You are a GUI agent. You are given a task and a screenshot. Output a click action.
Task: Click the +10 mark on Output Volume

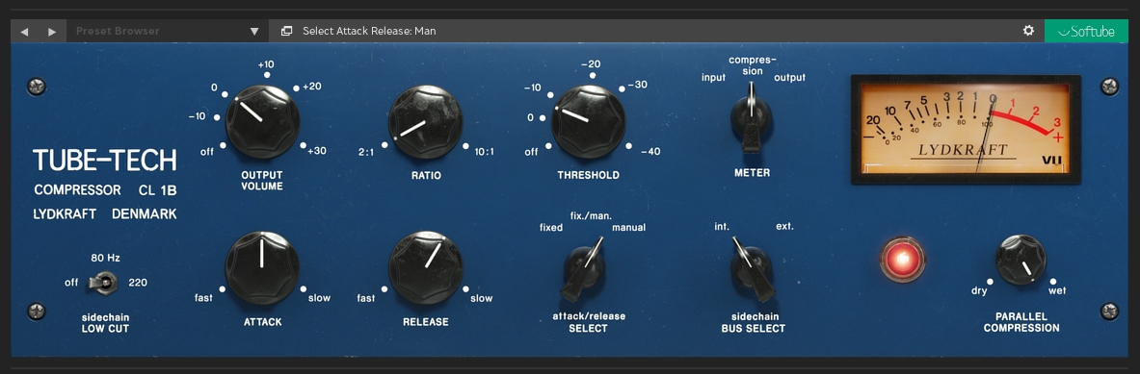266,64
